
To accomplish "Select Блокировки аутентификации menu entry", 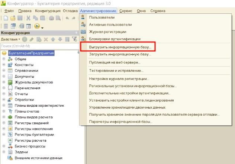I will coord(115,39).
